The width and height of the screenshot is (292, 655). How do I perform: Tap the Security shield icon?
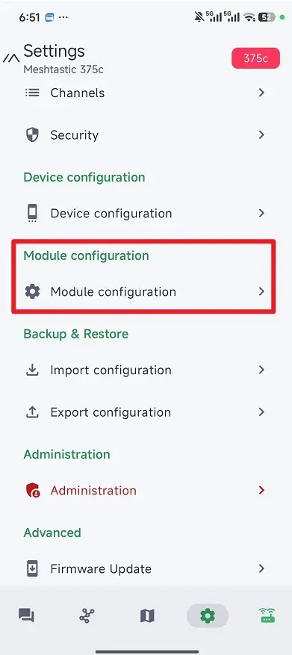coord(32,135)
